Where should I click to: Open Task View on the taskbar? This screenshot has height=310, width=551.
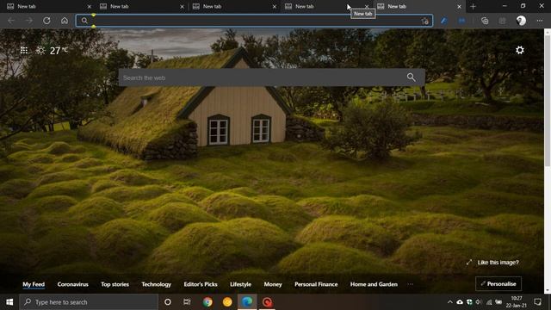click(187, 302)
